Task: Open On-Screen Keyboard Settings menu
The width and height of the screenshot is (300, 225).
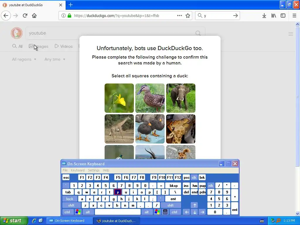Action: pos(93,170)
